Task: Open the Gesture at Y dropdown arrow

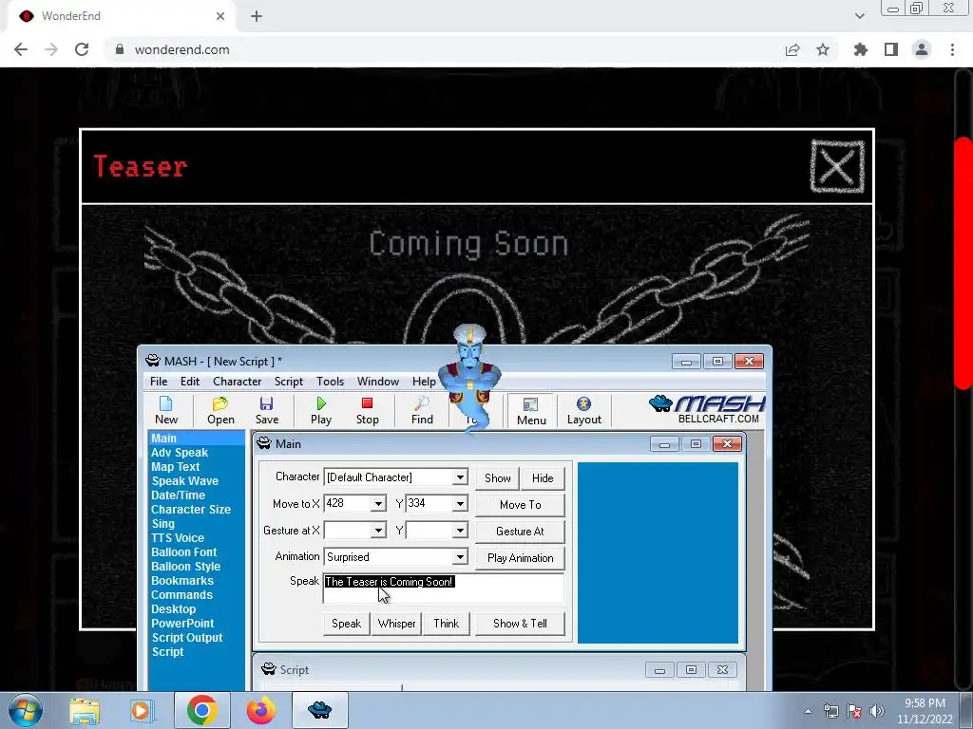Action: click(460, 531)
